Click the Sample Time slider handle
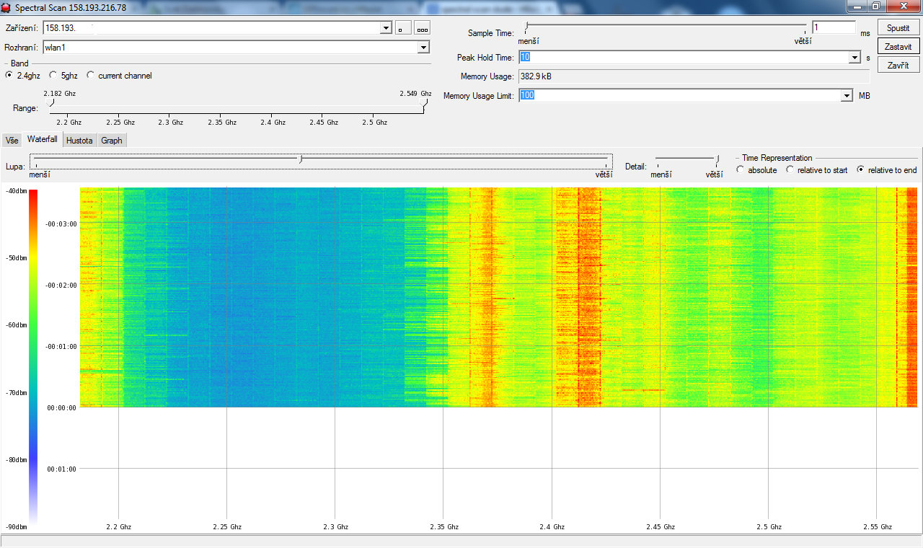This screenshot has height=548, width=923. pyautogui.click(x=526, y=27)
